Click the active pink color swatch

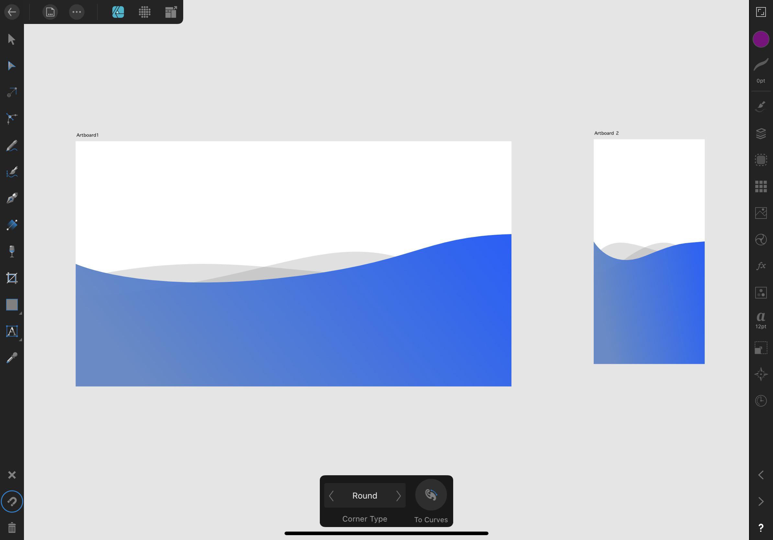tap(761, 39)
